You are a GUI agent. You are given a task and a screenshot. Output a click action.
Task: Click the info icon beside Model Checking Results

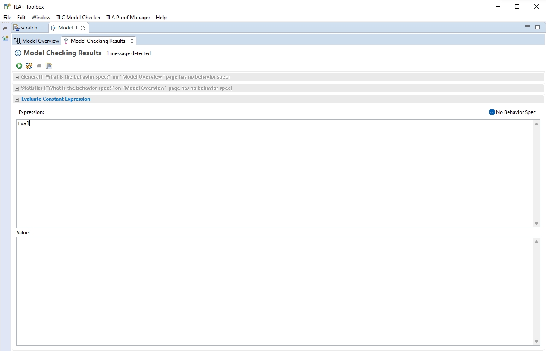click(18, 53)
